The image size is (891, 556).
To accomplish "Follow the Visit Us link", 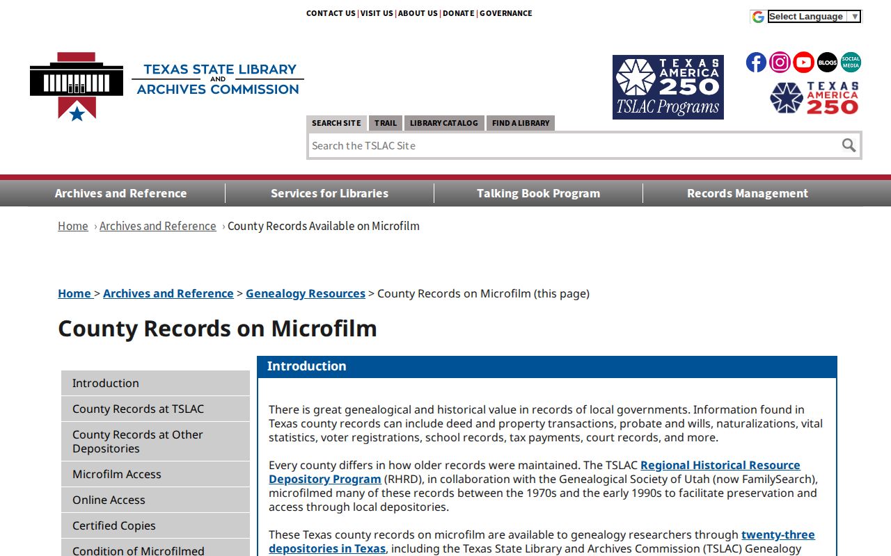I will [377, 13].
